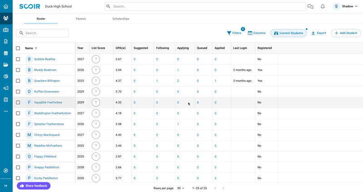Select the checkbox for Quibble Beakley

click(x=18, y=59)
